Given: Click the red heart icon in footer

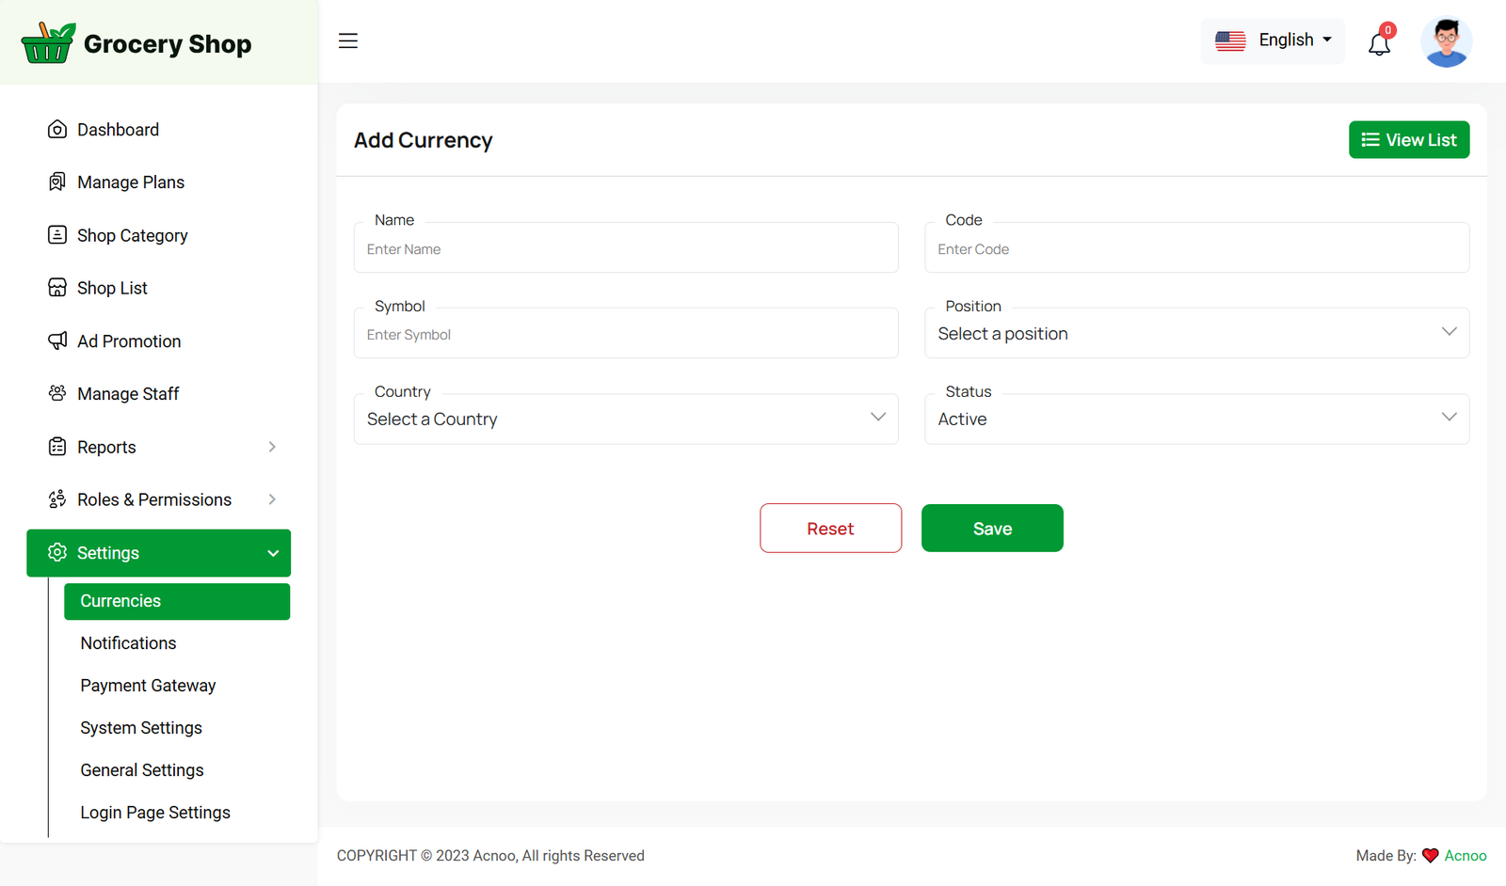Looking at the screenshot, I should 1430,855.
